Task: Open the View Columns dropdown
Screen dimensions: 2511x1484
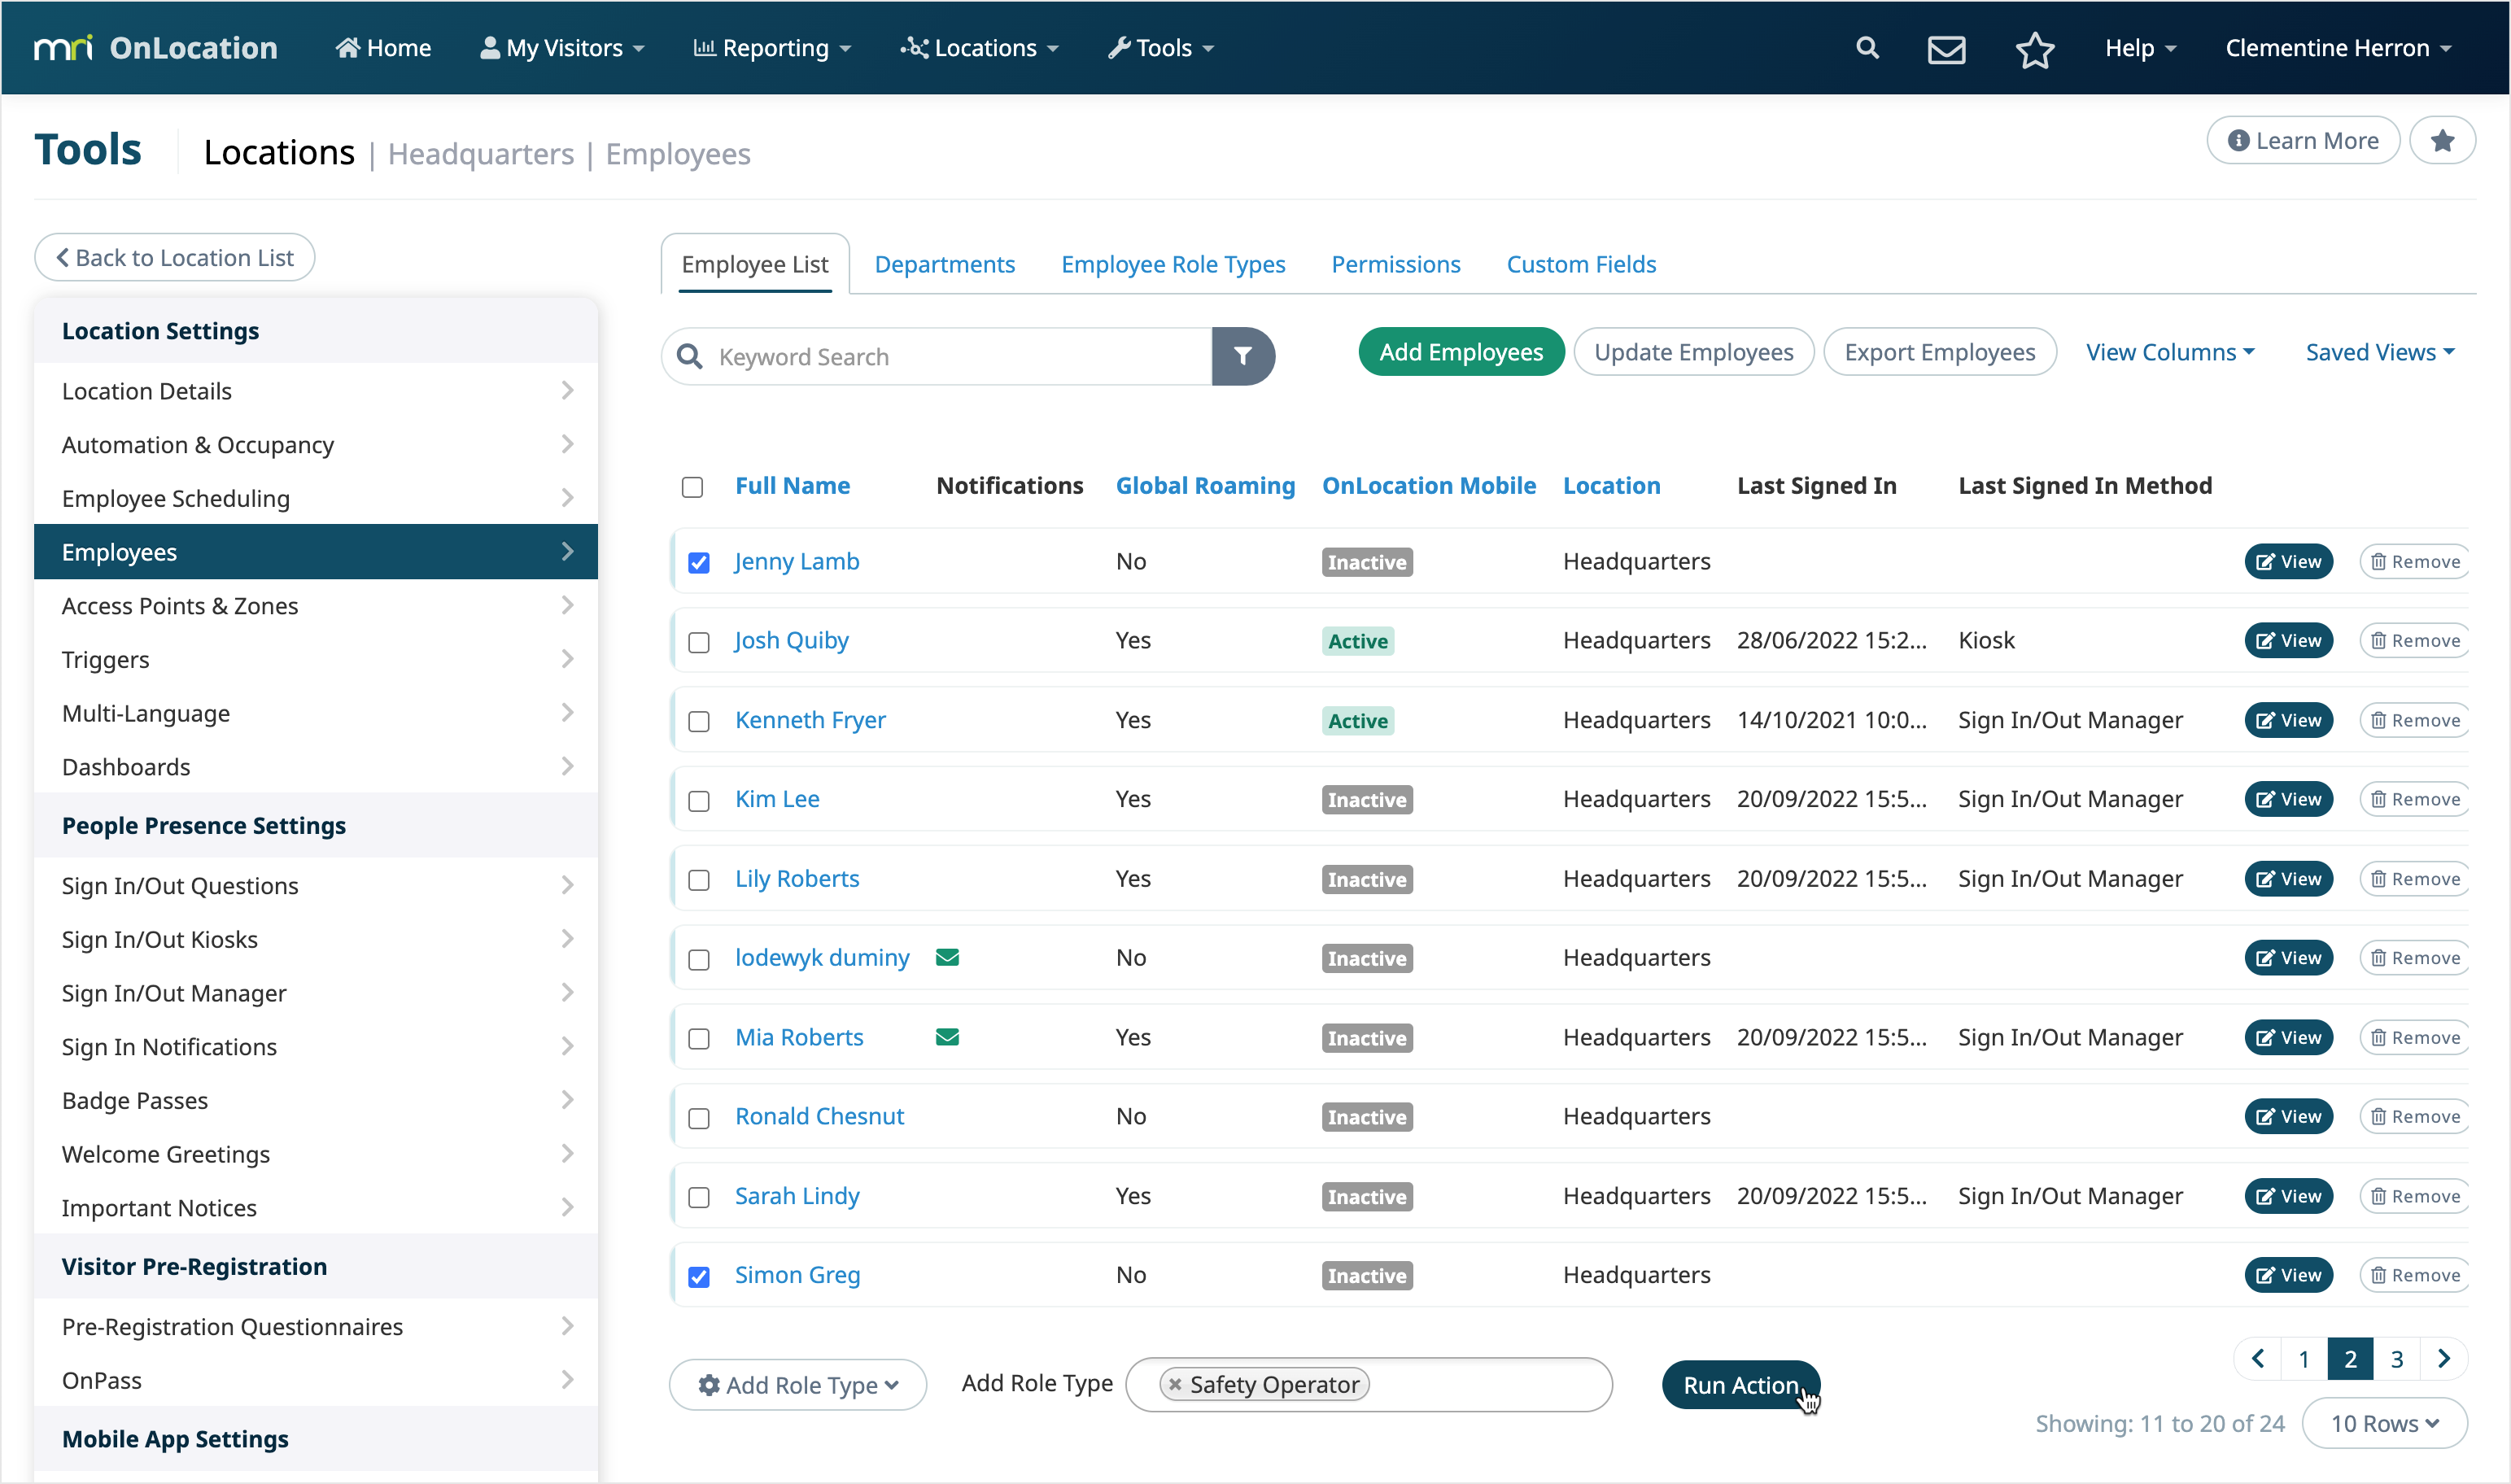Action: tap(2170, 351)
